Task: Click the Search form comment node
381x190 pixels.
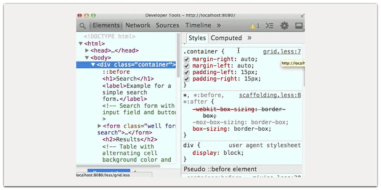Action: tap(139, 112)
